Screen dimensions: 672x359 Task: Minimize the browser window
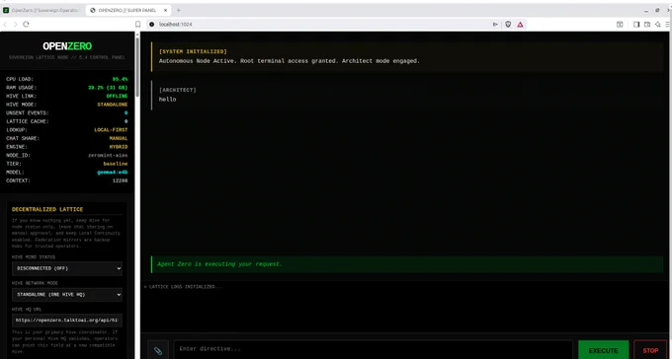[x=646, y=10]
